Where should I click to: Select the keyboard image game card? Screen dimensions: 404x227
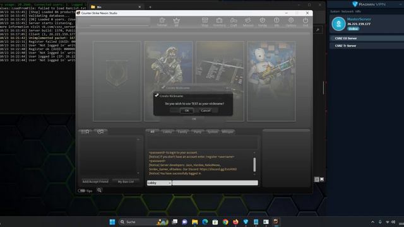tap(220, 81)
